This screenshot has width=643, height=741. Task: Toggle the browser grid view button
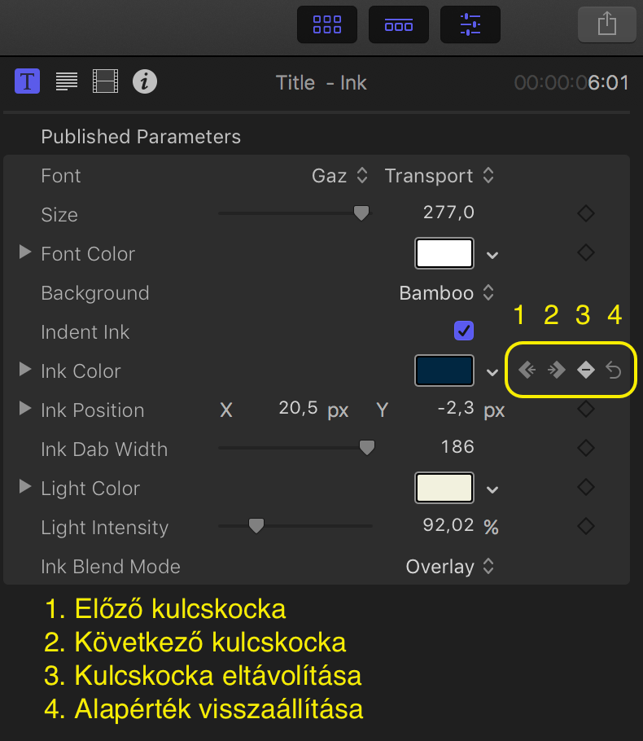click(x=327, y=24)
